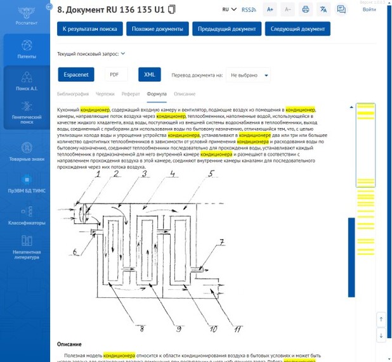Open Генетический поиск in sidebar
The width and height of the screenshot is (392, 362).
[27, 113]
